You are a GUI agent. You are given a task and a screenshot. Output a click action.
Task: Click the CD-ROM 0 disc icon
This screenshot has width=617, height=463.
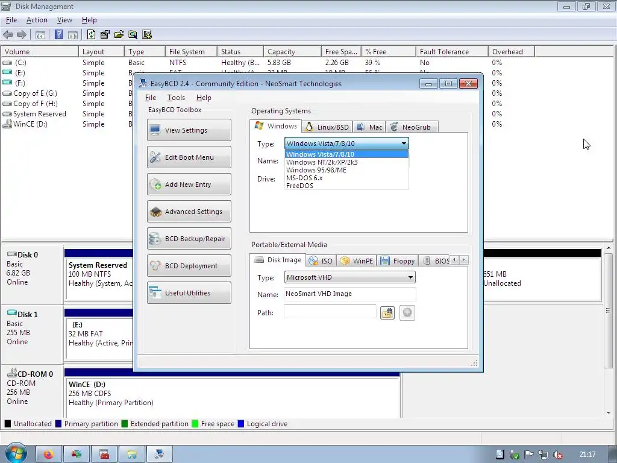coord(12,373)
